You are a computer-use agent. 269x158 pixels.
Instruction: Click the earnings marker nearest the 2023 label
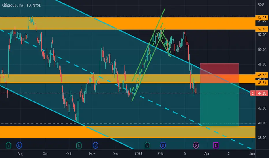(147, 145)
